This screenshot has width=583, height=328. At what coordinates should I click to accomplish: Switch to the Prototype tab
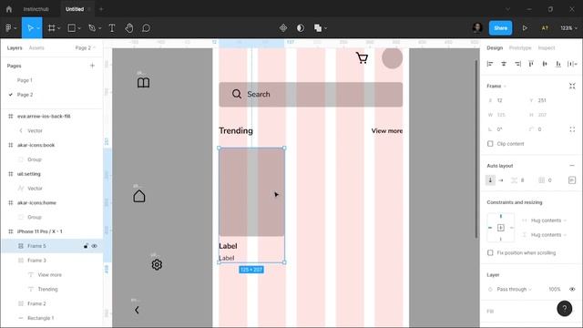pos(520,47)
